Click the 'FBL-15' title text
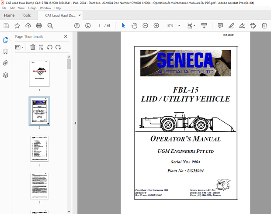This screenshot has width=271, height=214. [186, 90]
